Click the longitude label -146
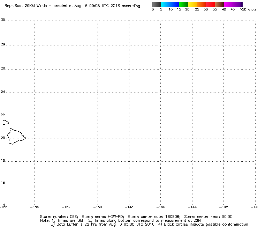The width and height of the screenshot is (258, 227). click(x=161, y=207)
